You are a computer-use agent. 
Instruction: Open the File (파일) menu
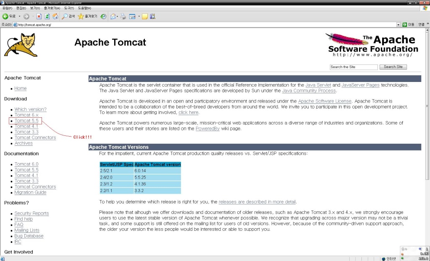pyautogui.click(x=7, y=8)
